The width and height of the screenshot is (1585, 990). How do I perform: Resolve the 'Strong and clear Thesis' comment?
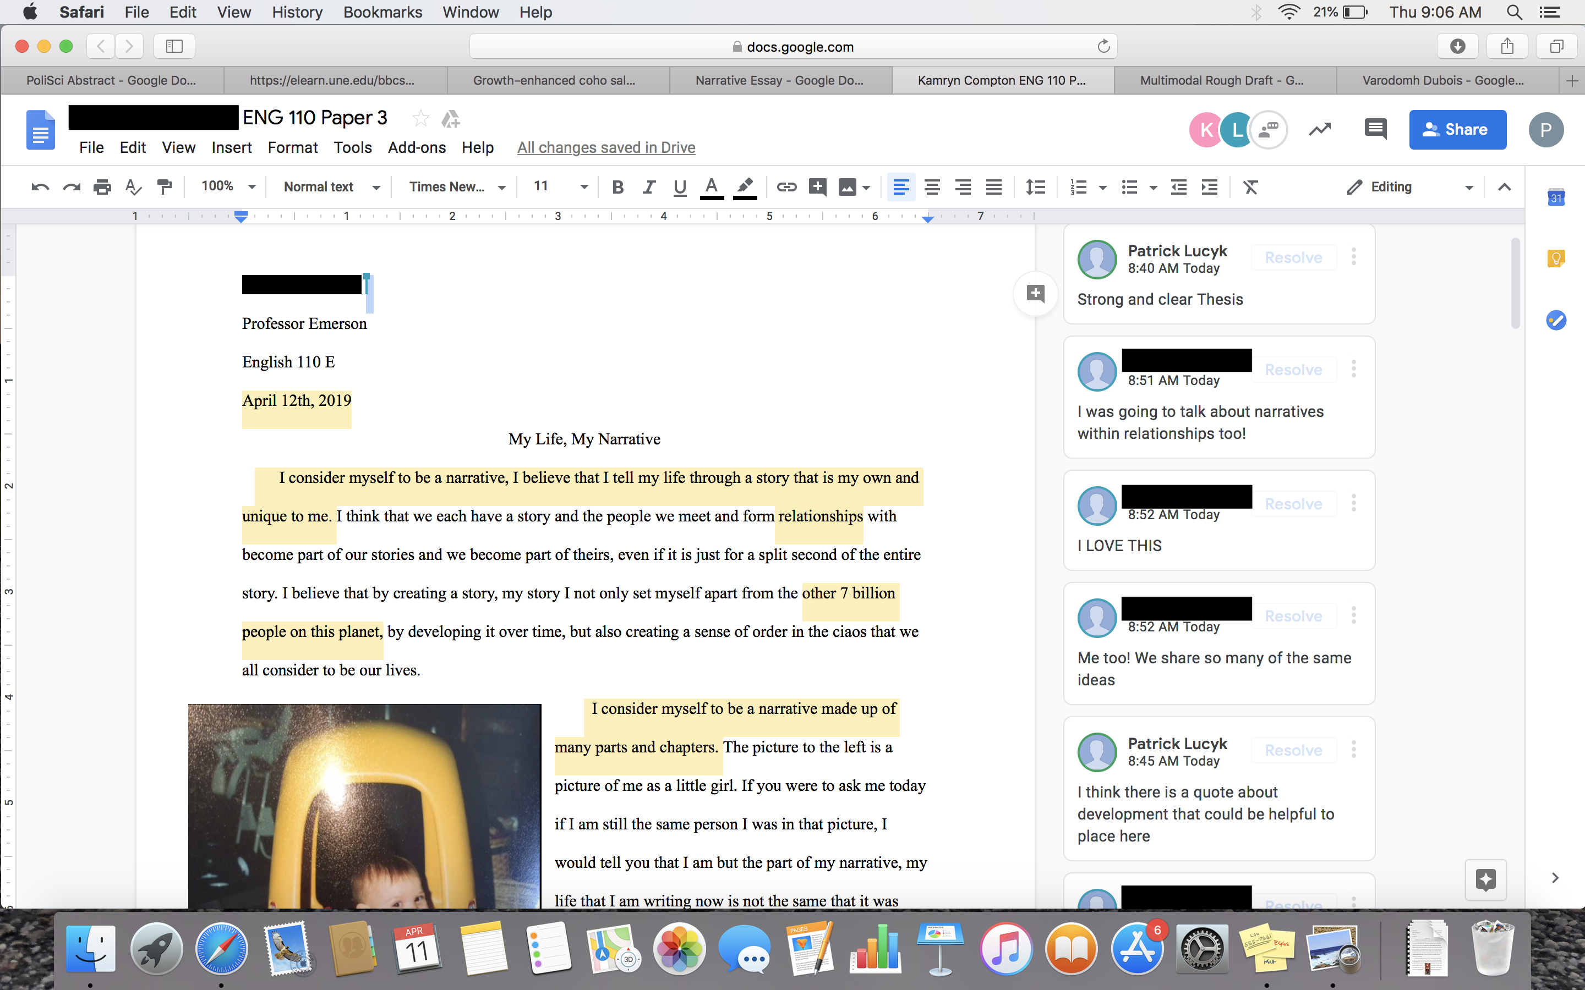(x=1293, y=257)
